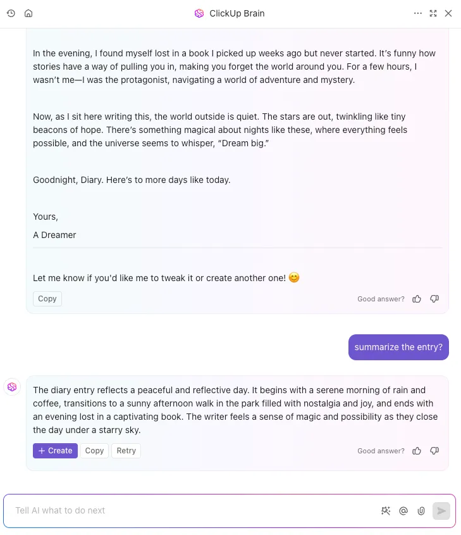The height and width of the screenshot is (535, 461).
Task: Copy the summary response text
Action: pos(94,451)
